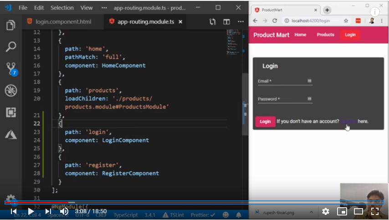Mute the video volume
Screen dimensions: 389x220
(64, 211)
